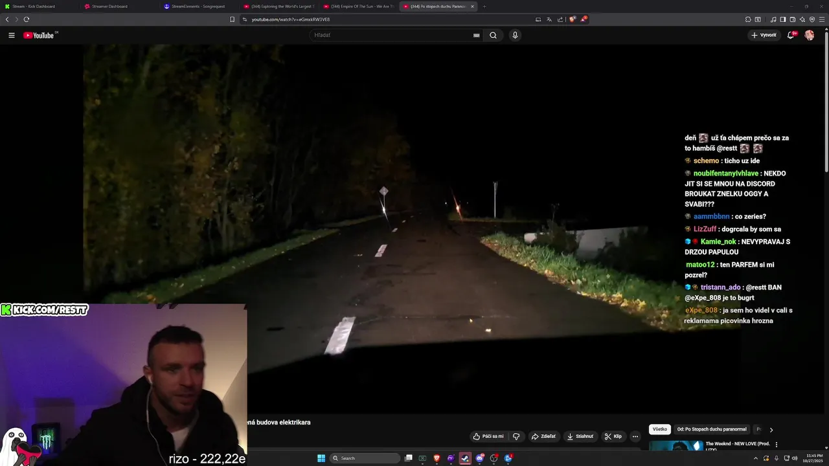Switch to Empire Of The Sun tab

(359, 6)
